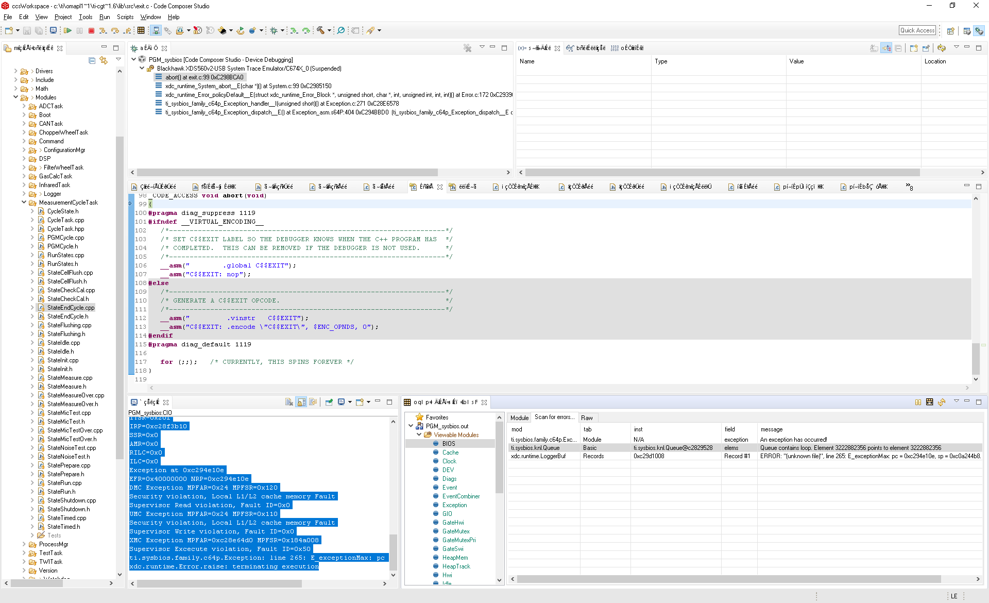Viewport: 989px width, 603px height.
Task: Toggle the highlighted debug toolbar button
Action: (x=156, y=31)
